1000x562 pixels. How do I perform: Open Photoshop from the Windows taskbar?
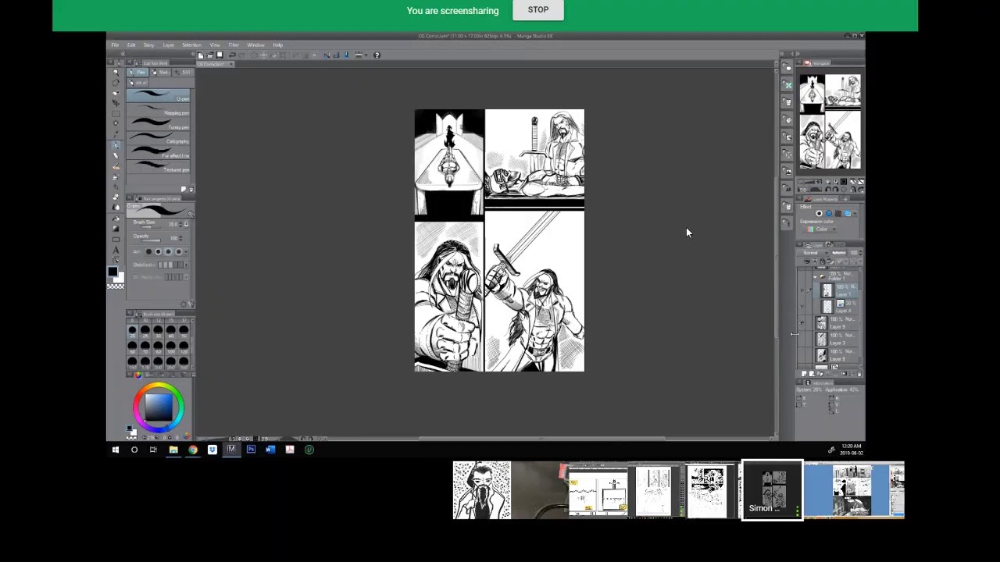pos(251,450)
